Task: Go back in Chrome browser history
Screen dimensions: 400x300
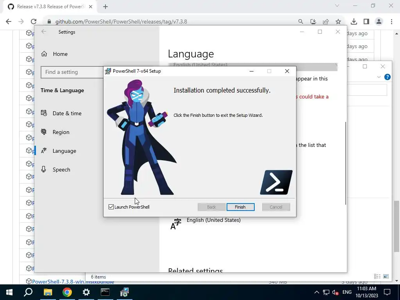Action: point(9,22)
